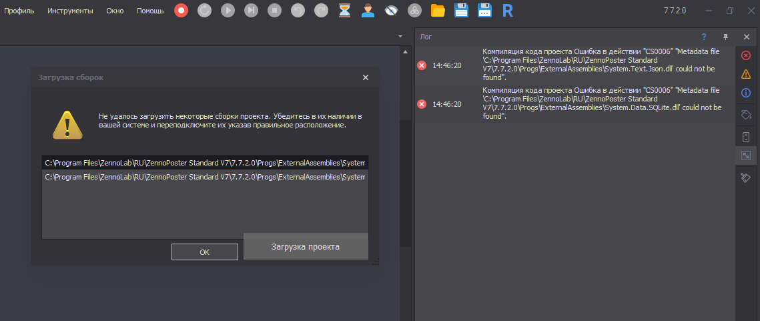Restore the application window
The image size is (760, 321).
pyautogui.click(x=729, y=11)
